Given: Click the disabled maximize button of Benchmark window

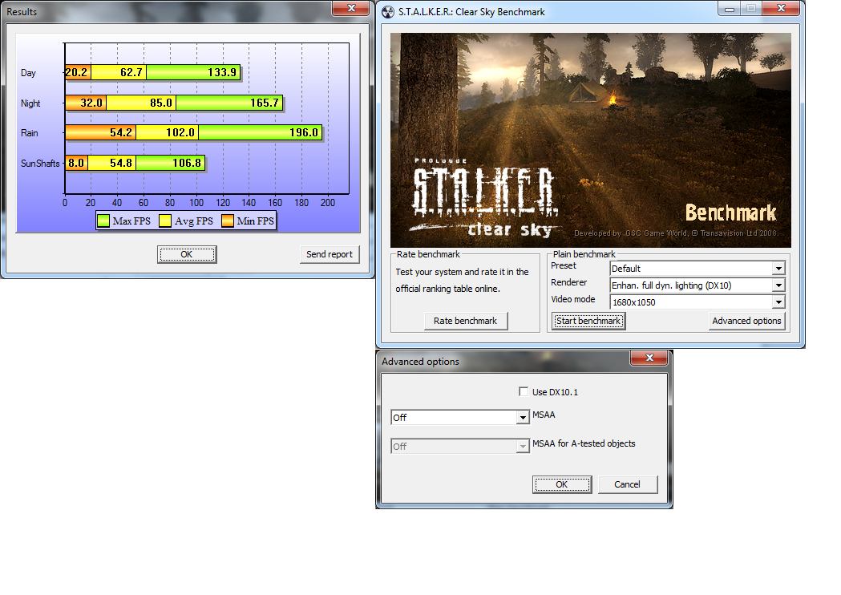Looking at the screenshot, I should tap(751, 8).
